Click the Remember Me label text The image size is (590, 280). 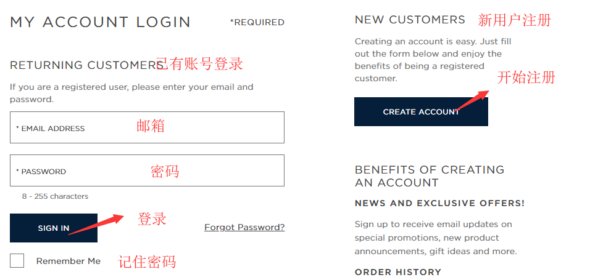68,261
